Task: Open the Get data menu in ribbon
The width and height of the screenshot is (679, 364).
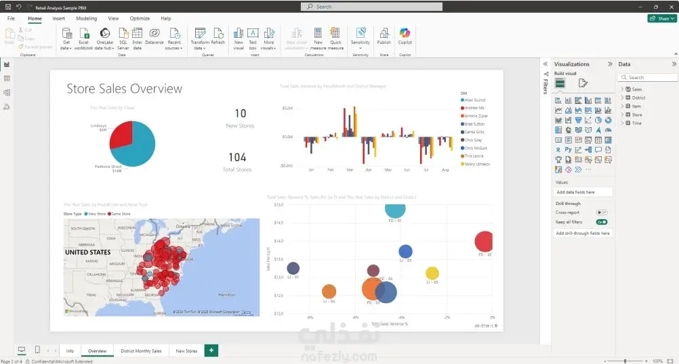Action: (66, 39)
